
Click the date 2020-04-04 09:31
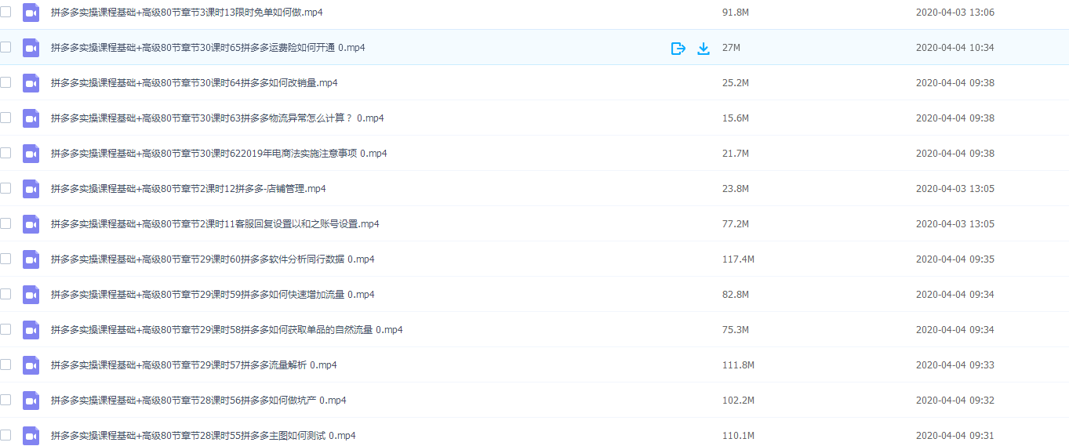pos(955,436)
